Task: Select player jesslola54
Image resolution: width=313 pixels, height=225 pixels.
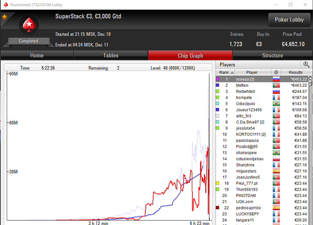Action: pyautogui.click(x=262, y=128)
